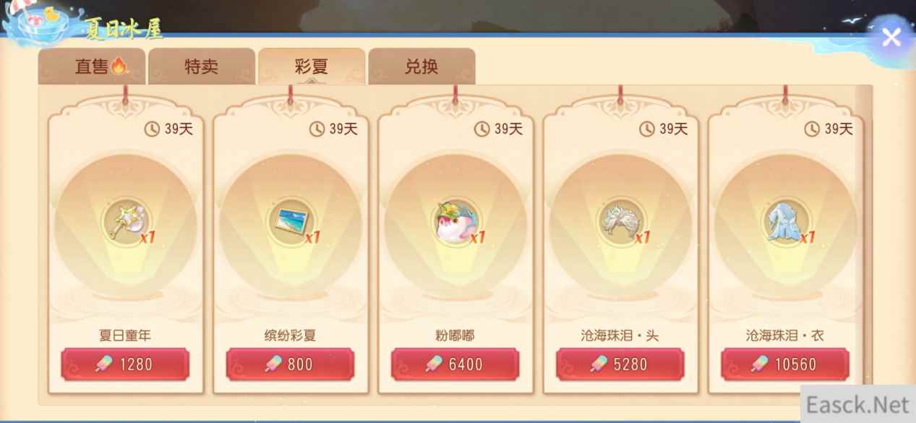Click the clock icon on 沧海珠泪·衣 card

pyautogui.click(x=811, y=129)
